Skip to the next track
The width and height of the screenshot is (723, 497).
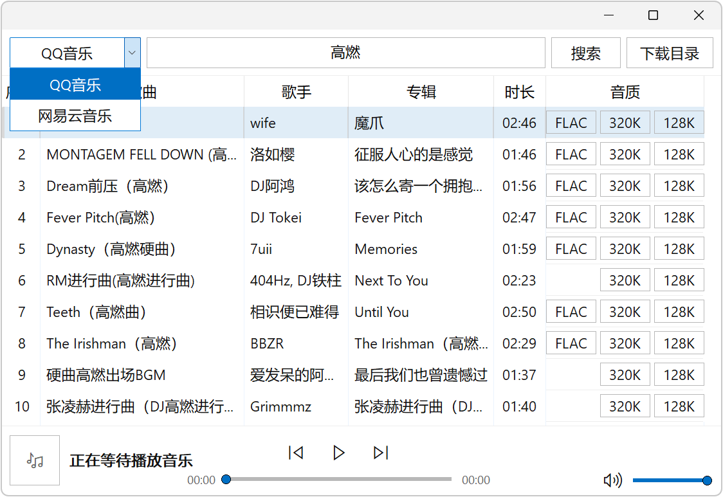tap(381, 453)
